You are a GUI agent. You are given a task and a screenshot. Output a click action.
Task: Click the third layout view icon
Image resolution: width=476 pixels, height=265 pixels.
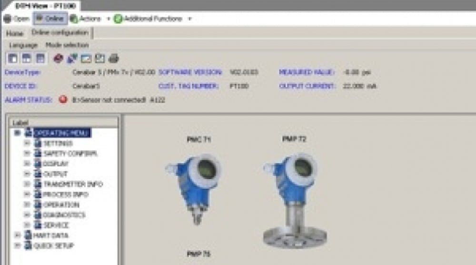tap(40, 58)
